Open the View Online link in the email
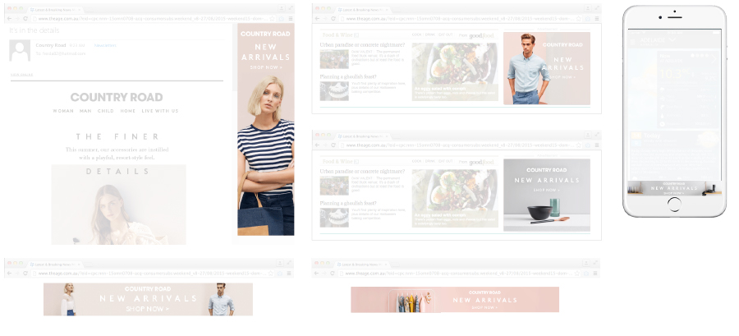Image resolution: width=739 pixels, height=336 pixels. (21, 75)
